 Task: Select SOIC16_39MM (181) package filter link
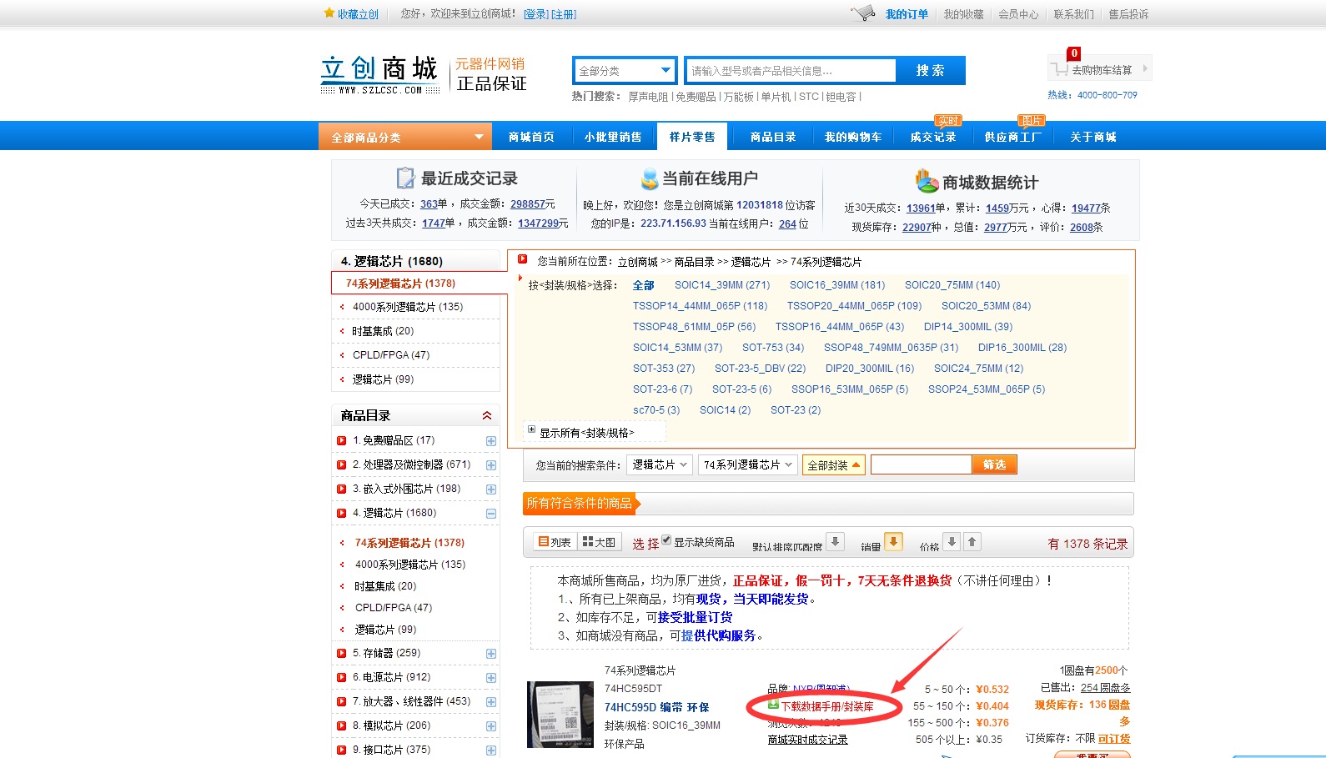837,285
